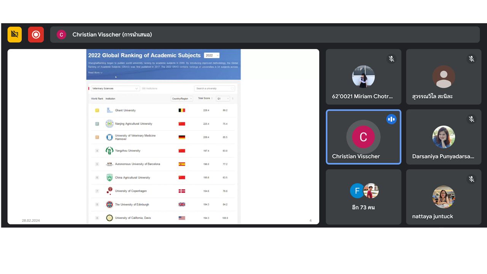Click the China Agricultural University logo
The width and height of the screenshot is (487, 274).
tap(109, 177)
